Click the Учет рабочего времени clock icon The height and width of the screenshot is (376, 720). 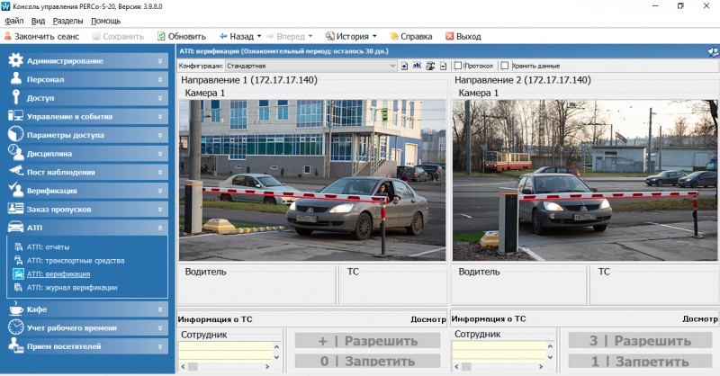(x=15, y=327)
